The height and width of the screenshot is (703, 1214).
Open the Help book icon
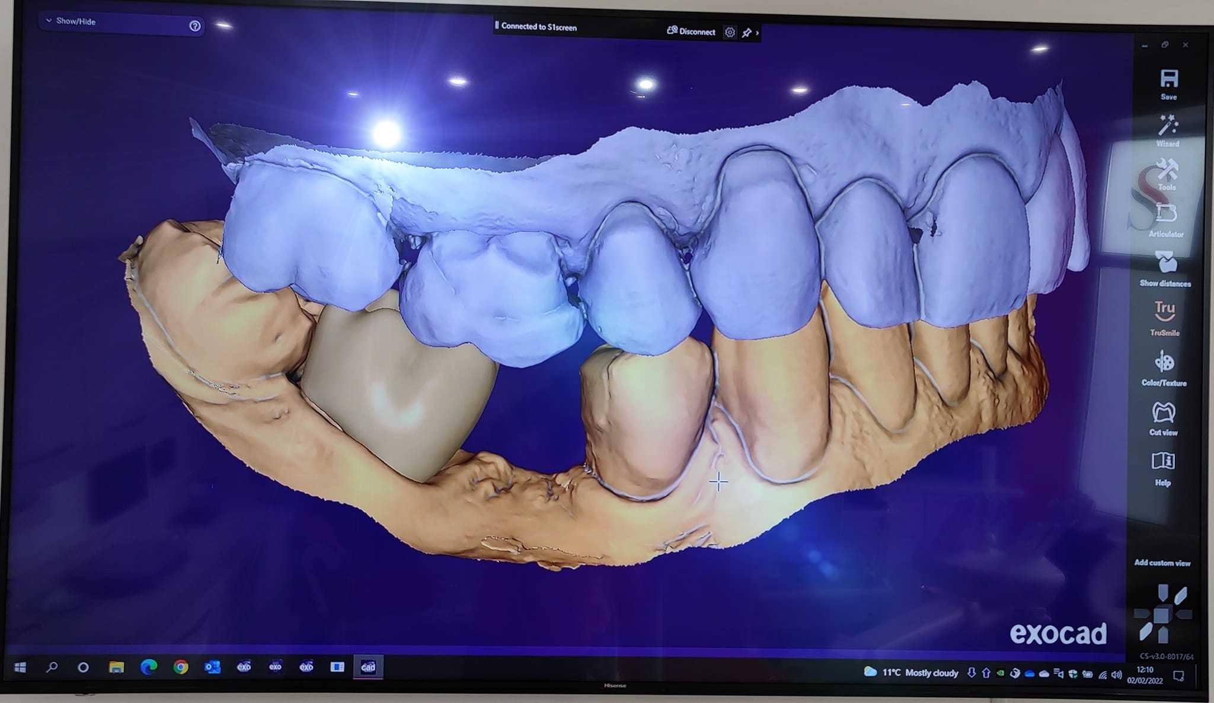[x=1163, y=461]
